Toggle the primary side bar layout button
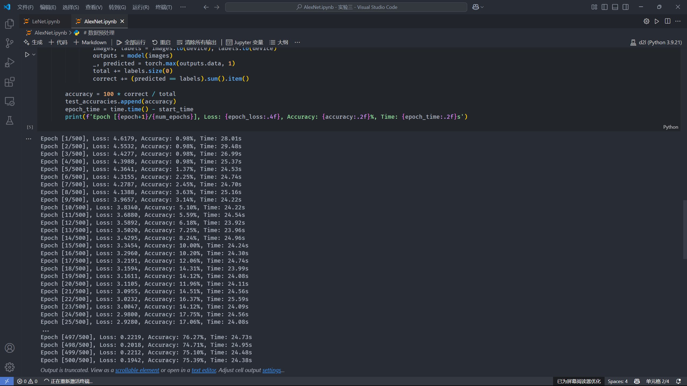 click(x=605, y=7)
